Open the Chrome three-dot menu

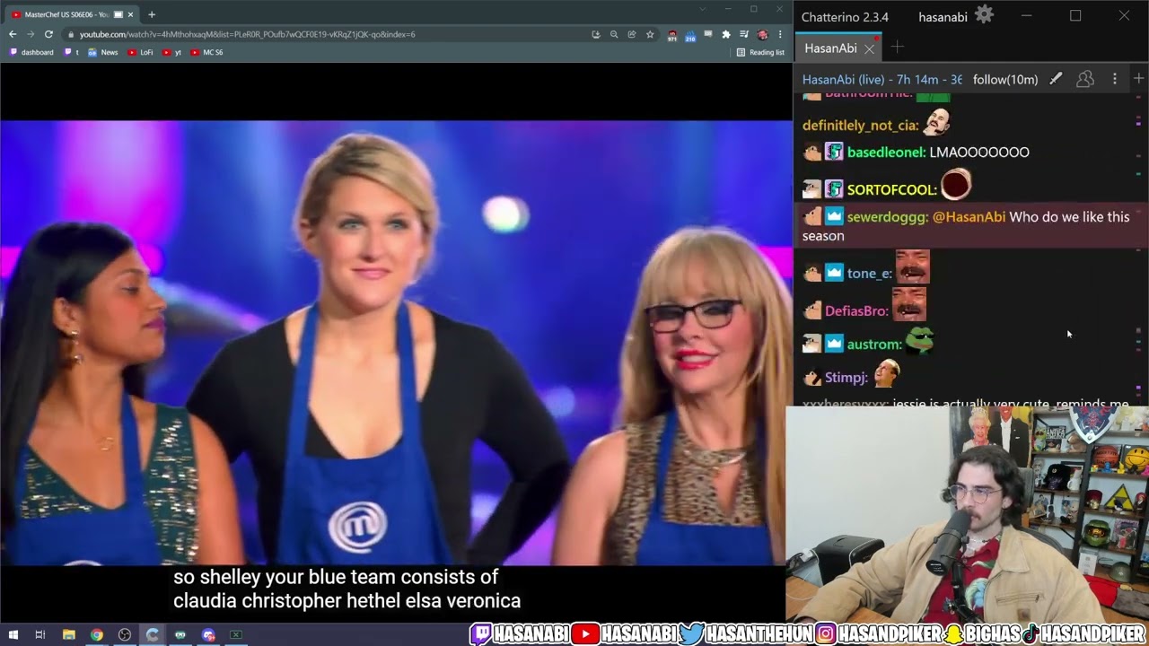click(x=780, y=34)
